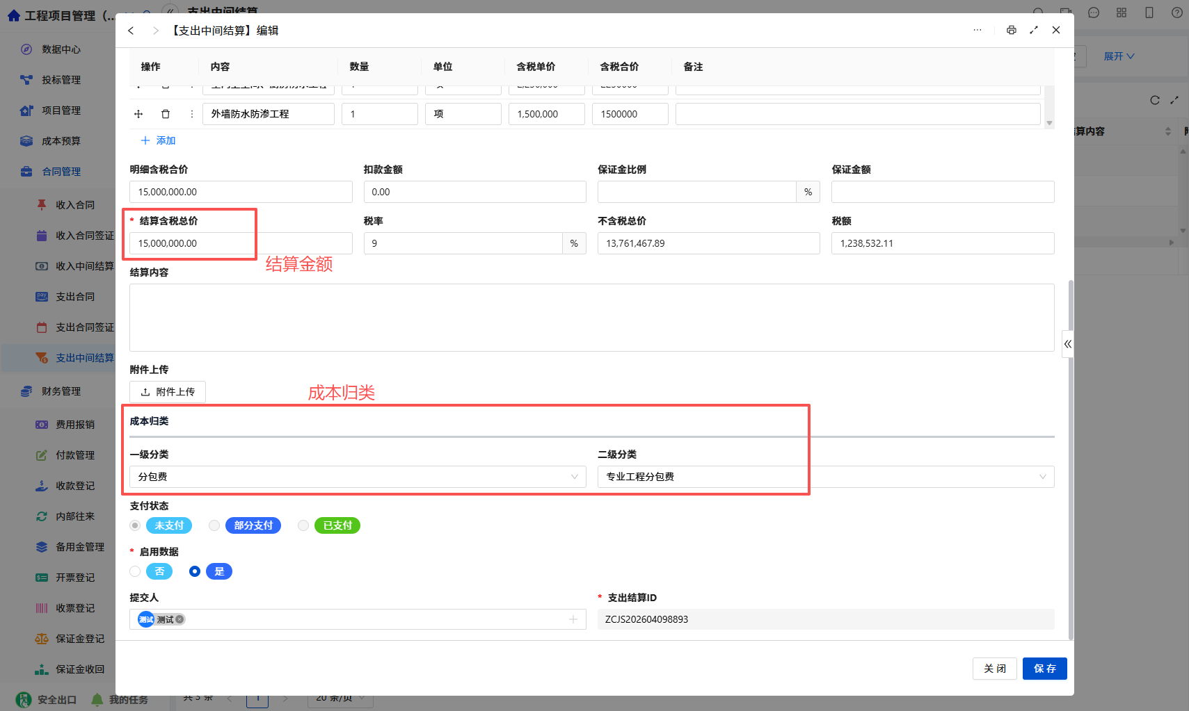The width and height of the screenshot is (1189, 711).
Task: Click the 保证金额 input field
Action: [943, 192]
